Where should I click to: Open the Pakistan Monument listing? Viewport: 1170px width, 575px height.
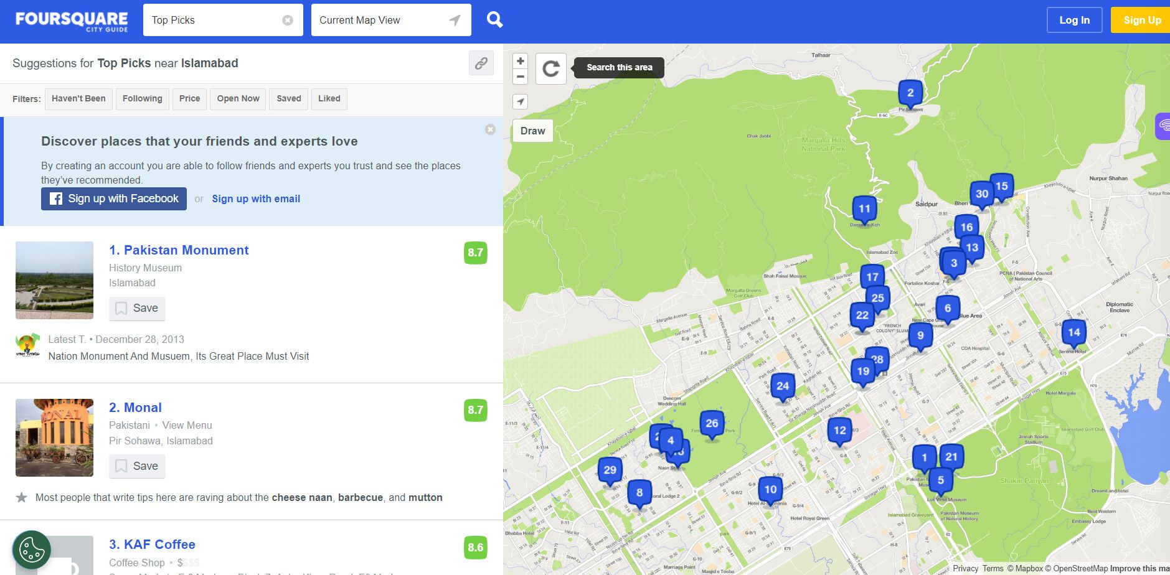(179, 250)
